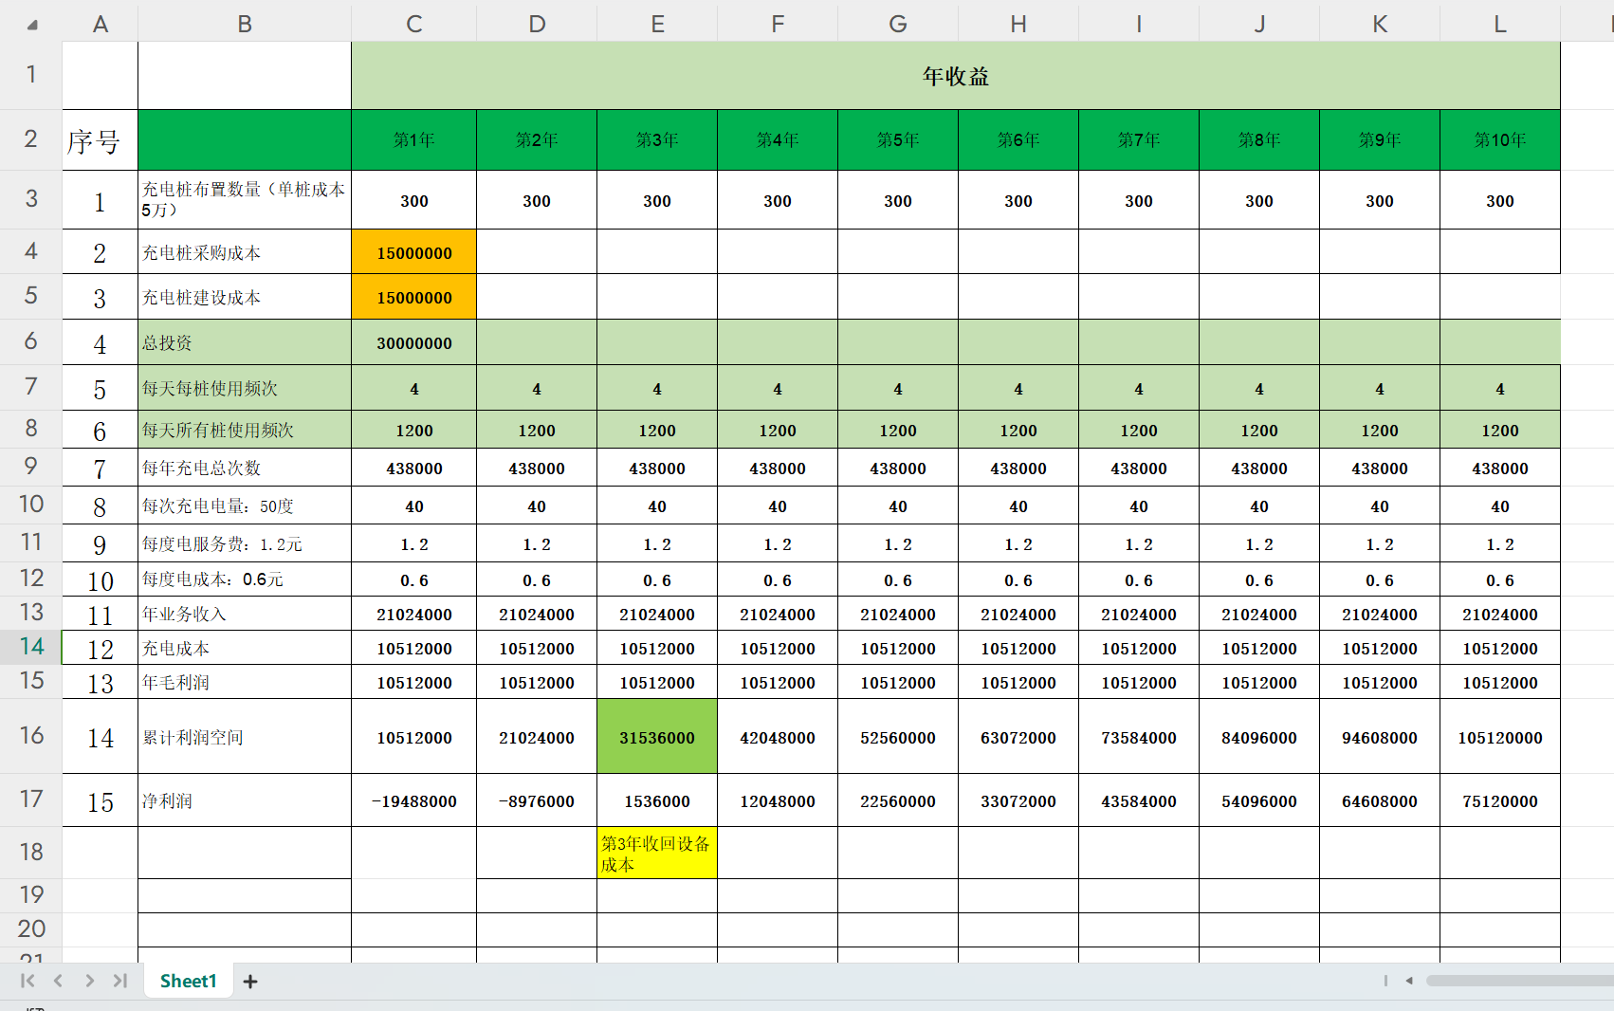Image resolution: width=1614 pixels, height=1011 pixels.
Task: Select the 年毛利润 label cell
Action: click(245, 682)
